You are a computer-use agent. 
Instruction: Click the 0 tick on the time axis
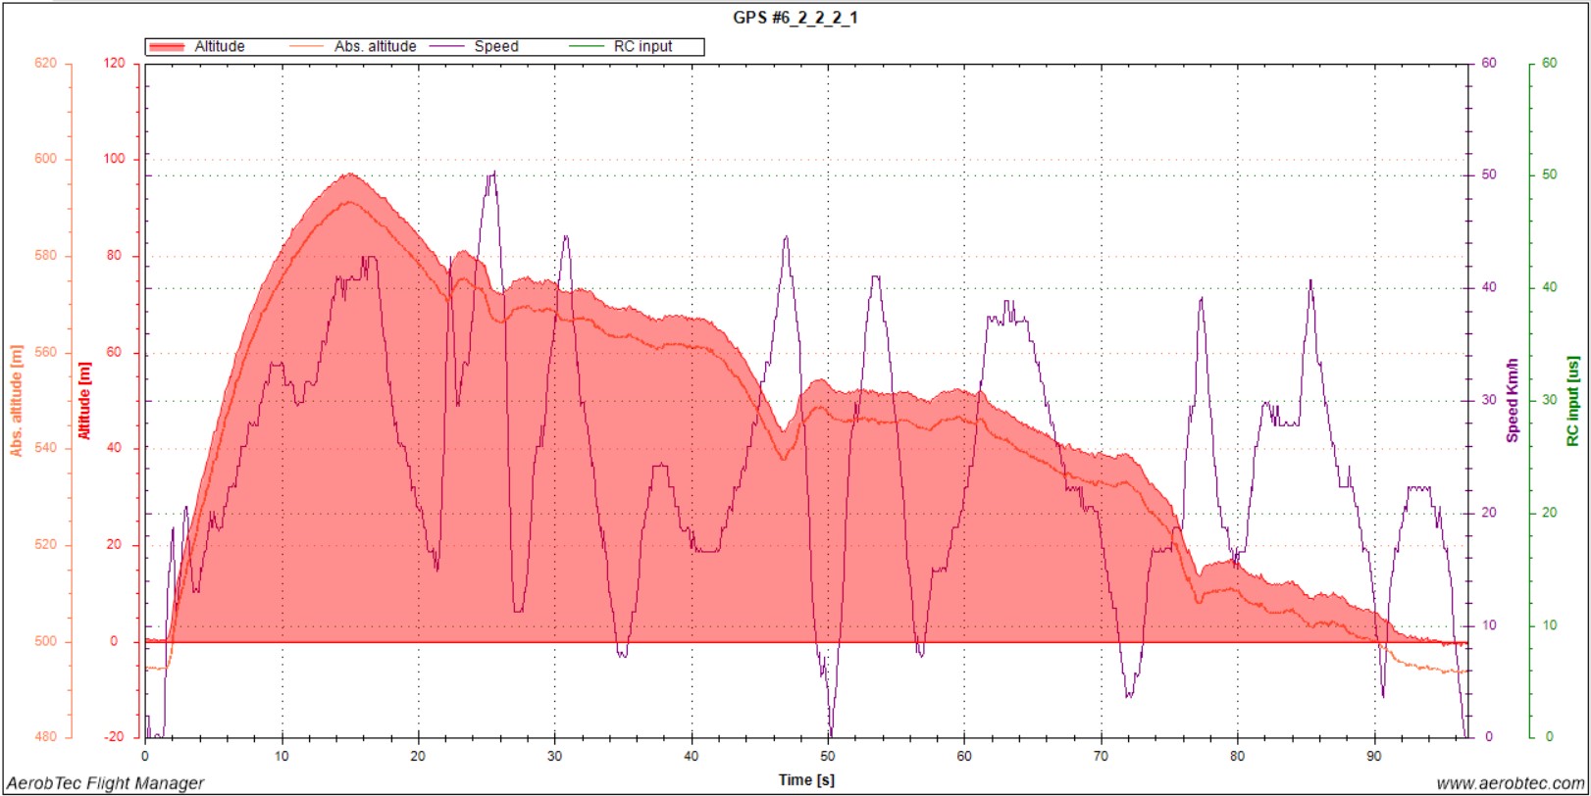(145, 756)
